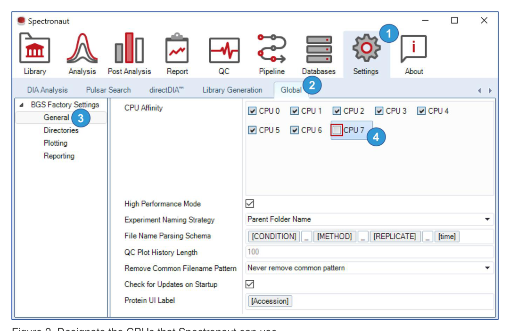Switch to the DIA Analysis tab
This screenshot has height=331, width=510.
tap(48, 90)
